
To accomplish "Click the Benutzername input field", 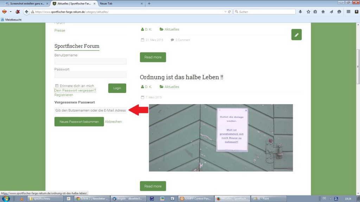I will 90,61.
